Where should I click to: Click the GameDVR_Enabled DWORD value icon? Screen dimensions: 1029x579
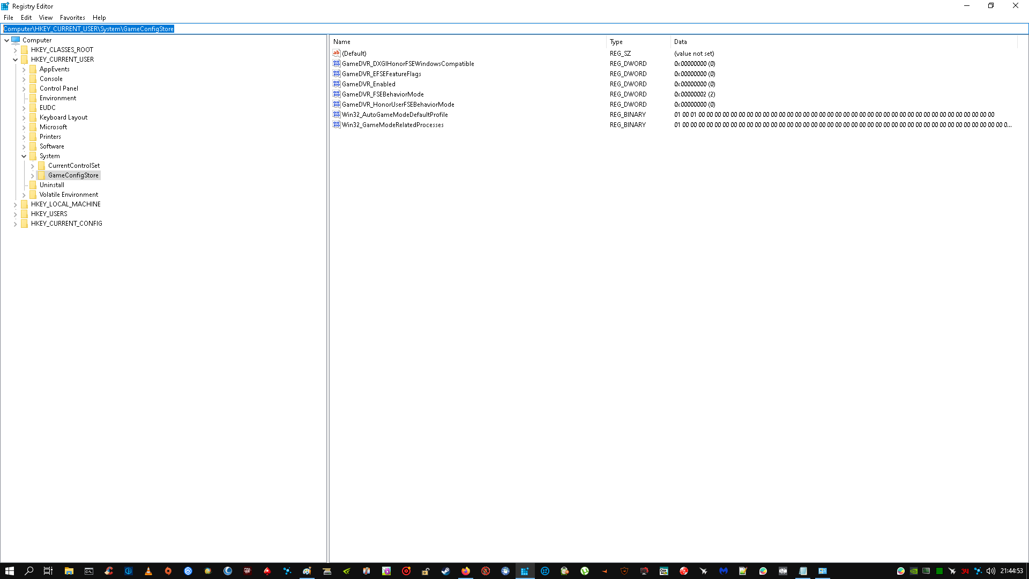coord(336,84)
